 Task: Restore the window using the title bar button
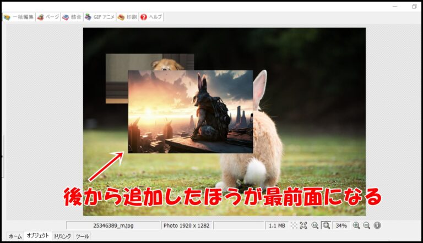414,7
